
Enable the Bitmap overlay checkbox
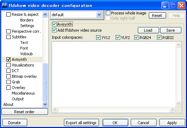click(8, 76)
